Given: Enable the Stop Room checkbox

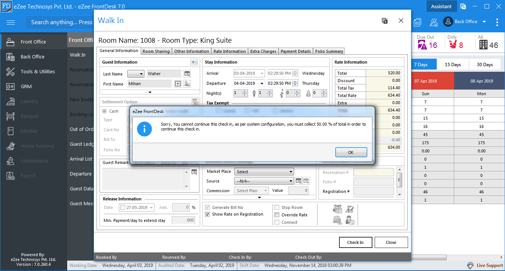Looking at the screenshot, I should pyautogui.click(x=277, y=207).
